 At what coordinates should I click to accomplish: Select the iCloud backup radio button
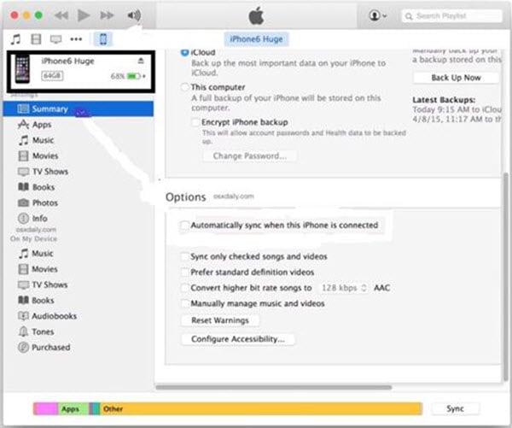185,52
